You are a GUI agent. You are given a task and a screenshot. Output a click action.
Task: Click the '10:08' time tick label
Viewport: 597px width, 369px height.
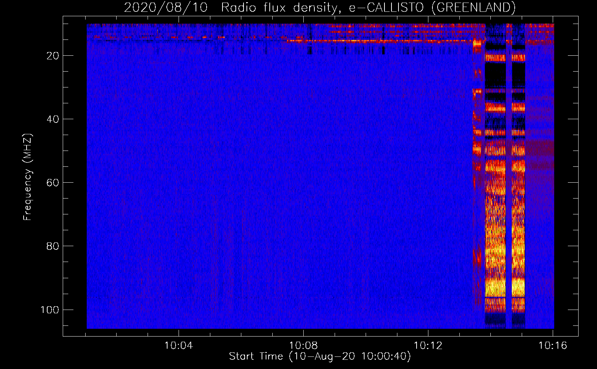(303, 346)
